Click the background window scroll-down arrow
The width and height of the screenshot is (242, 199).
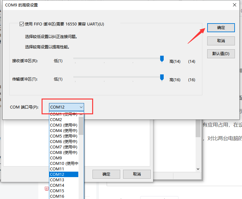click(198, 169)
